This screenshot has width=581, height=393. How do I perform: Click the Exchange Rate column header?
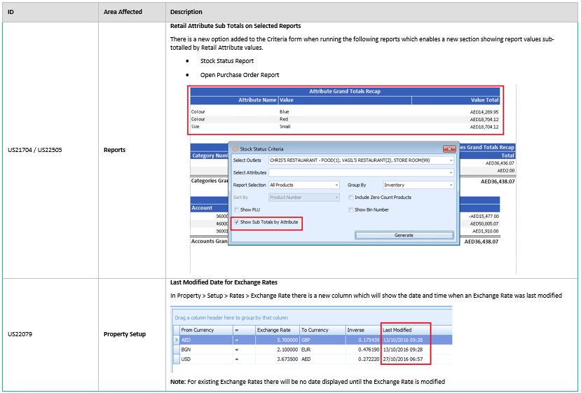(277, 330)
